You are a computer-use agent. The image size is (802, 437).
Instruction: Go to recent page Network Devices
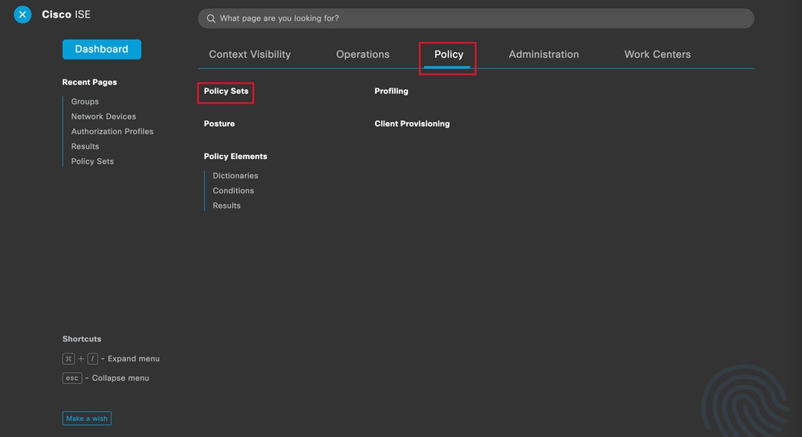point(104,116)
